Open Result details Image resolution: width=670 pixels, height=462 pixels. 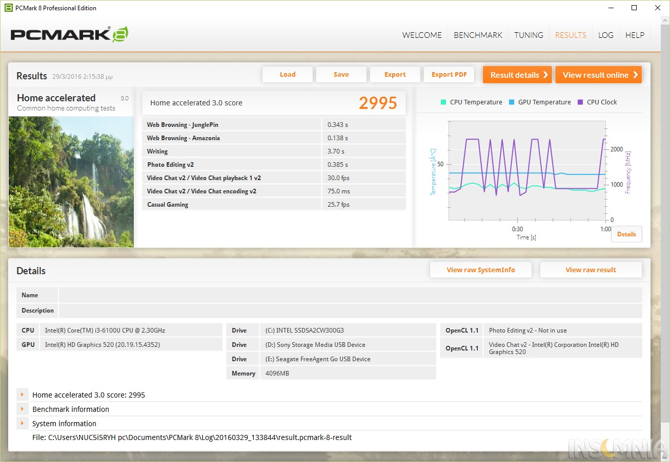517,75
